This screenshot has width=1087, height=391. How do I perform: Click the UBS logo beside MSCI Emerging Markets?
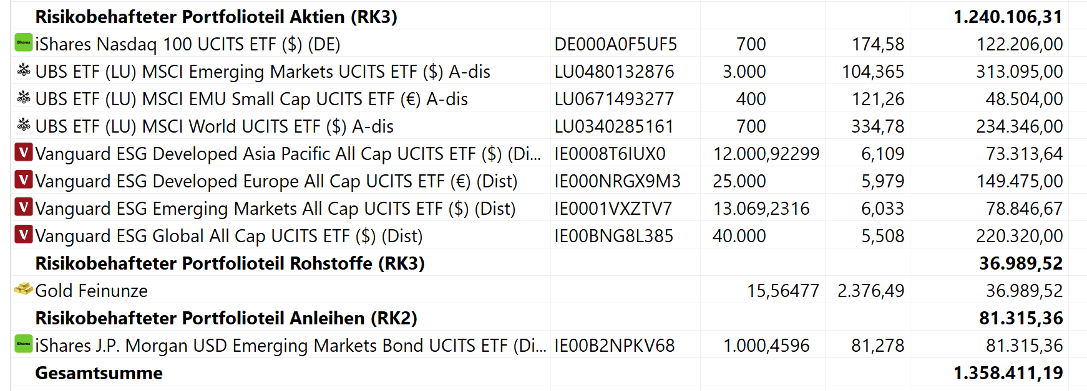(23, 70)
